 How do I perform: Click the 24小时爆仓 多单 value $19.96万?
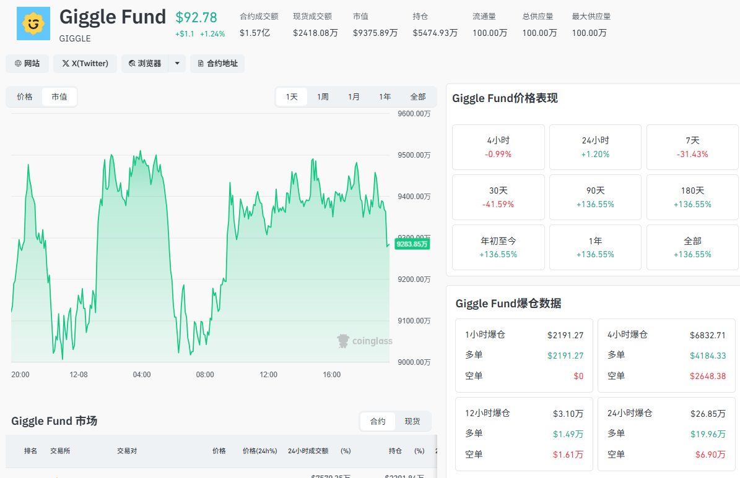coord(708,434)
